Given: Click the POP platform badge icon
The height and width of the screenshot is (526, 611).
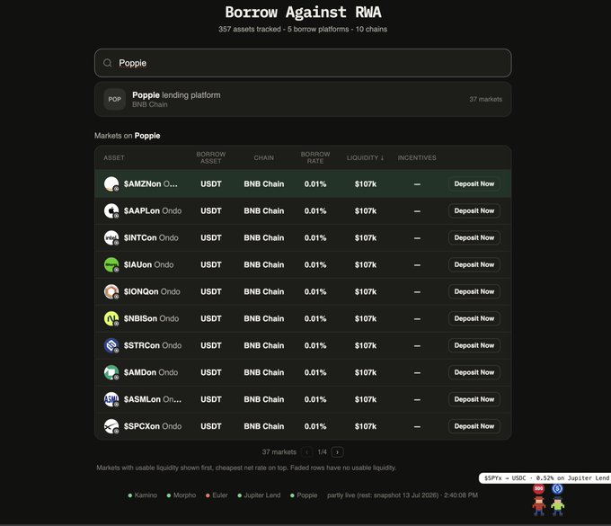Looking at the screenshot, I should [115, 100].
